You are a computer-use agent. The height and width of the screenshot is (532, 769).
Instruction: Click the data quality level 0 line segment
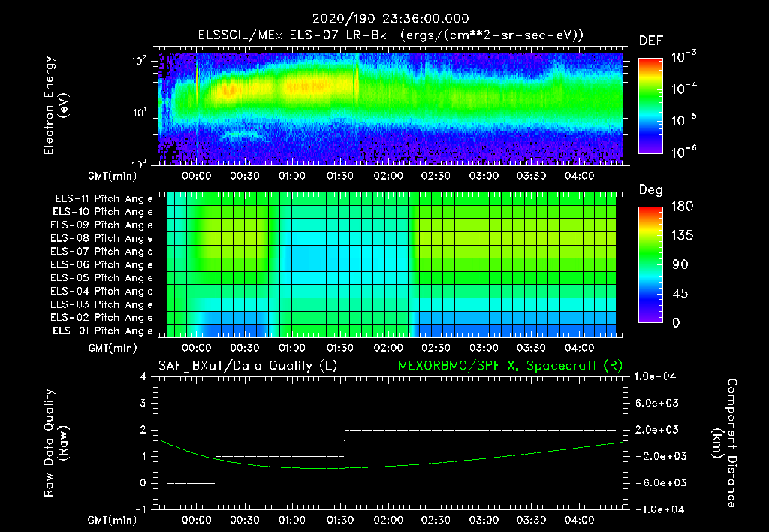(x=191, y=483)
